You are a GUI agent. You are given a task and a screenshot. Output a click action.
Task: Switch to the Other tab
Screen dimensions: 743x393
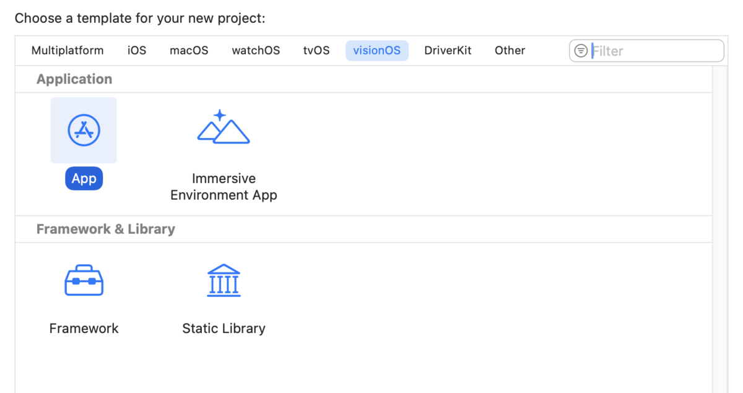510,51
